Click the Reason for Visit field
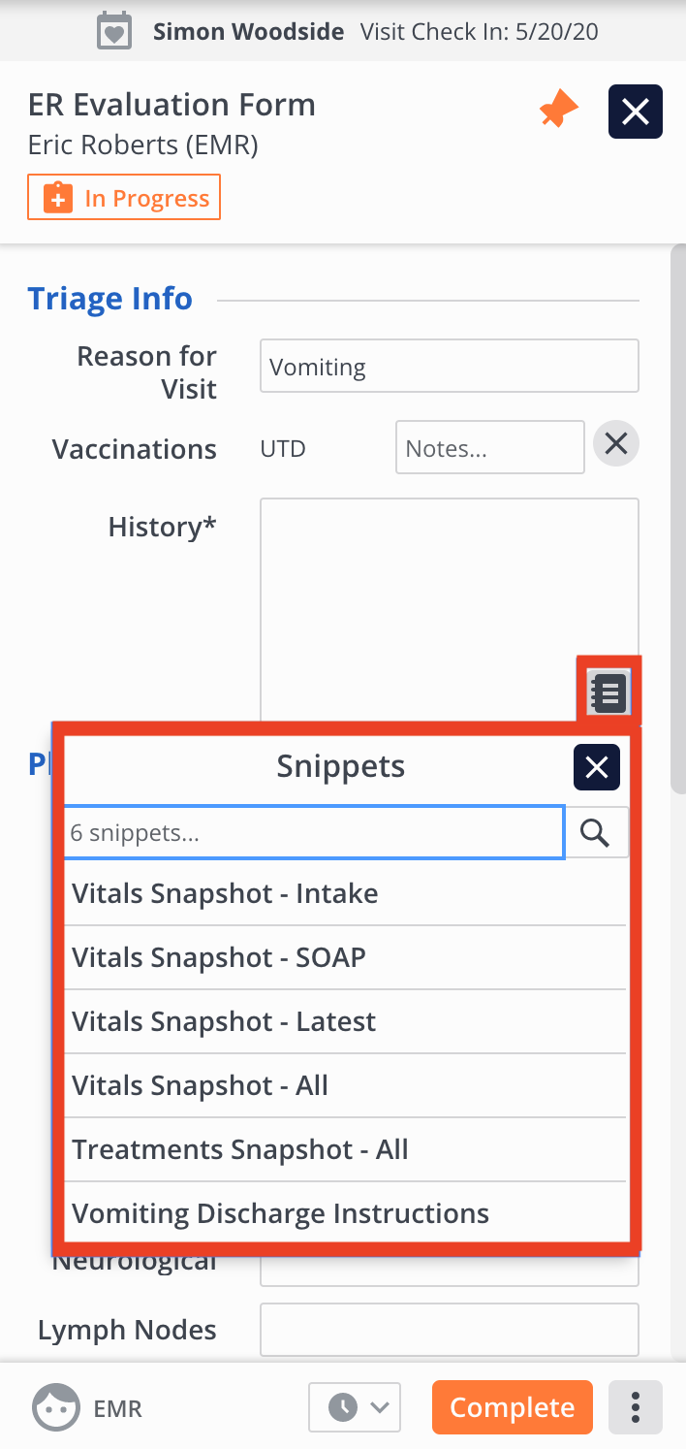Viewport: 686px width, 1449px height. click(x=449, y=367)
